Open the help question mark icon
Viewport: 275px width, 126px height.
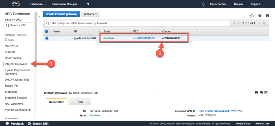(267, 16)
